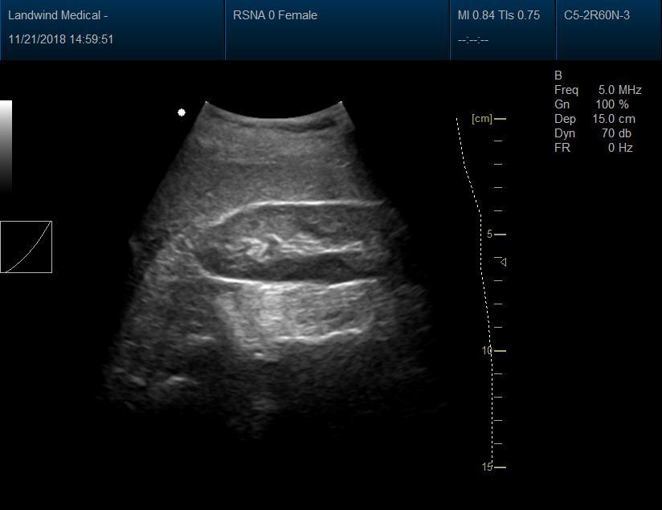Click the 'MI 0.84 TIs 0.75' readout

(499, 15)
